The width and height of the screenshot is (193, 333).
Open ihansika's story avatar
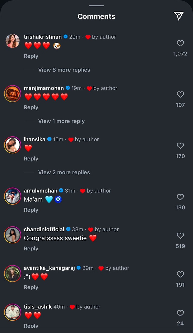pyautogui.click(x=13, y=145)
